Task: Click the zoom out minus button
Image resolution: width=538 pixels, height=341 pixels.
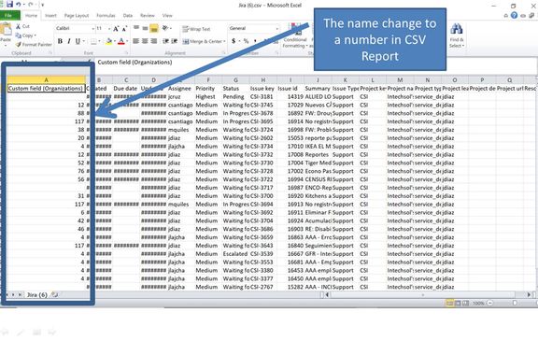Action: 490,304
